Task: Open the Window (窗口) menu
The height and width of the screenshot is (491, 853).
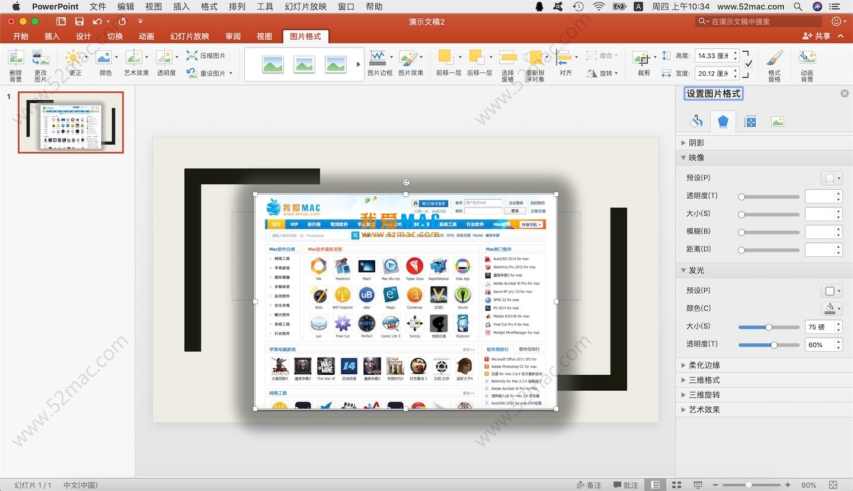Action: (346, 7)
